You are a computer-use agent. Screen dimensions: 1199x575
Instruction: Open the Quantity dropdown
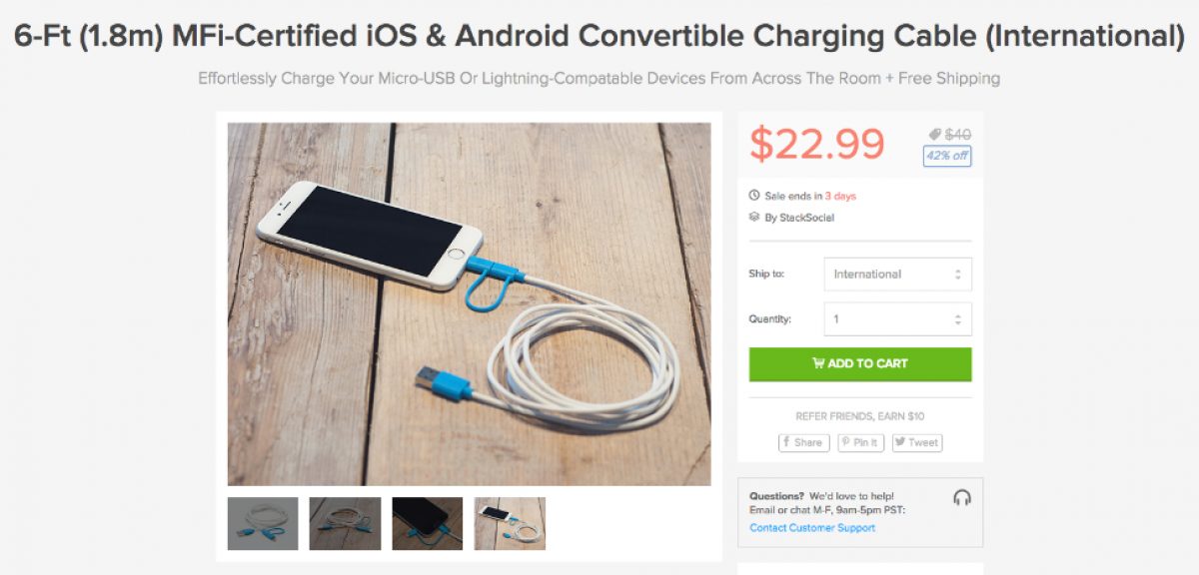(897, 319)
